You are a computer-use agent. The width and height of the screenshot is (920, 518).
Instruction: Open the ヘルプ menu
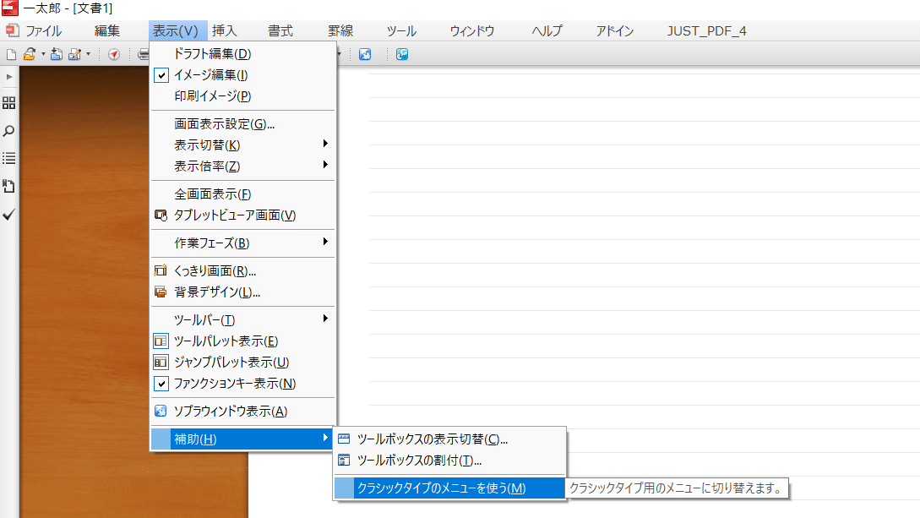pyautogui.click(x=547, y=31)
